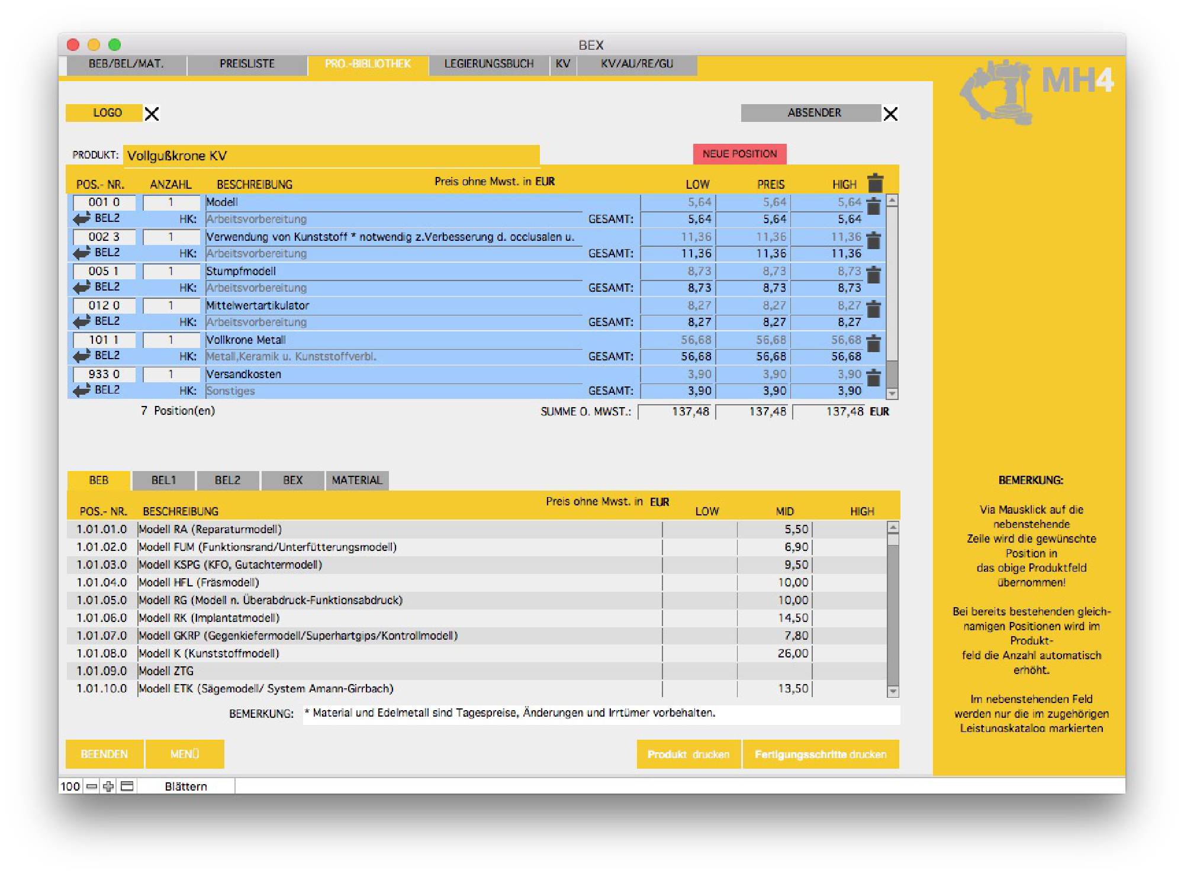Screen dimensions: 1184x877
Task: Open the Blättern mode popup
Action: pyautogui.click(x=186, y=786)
